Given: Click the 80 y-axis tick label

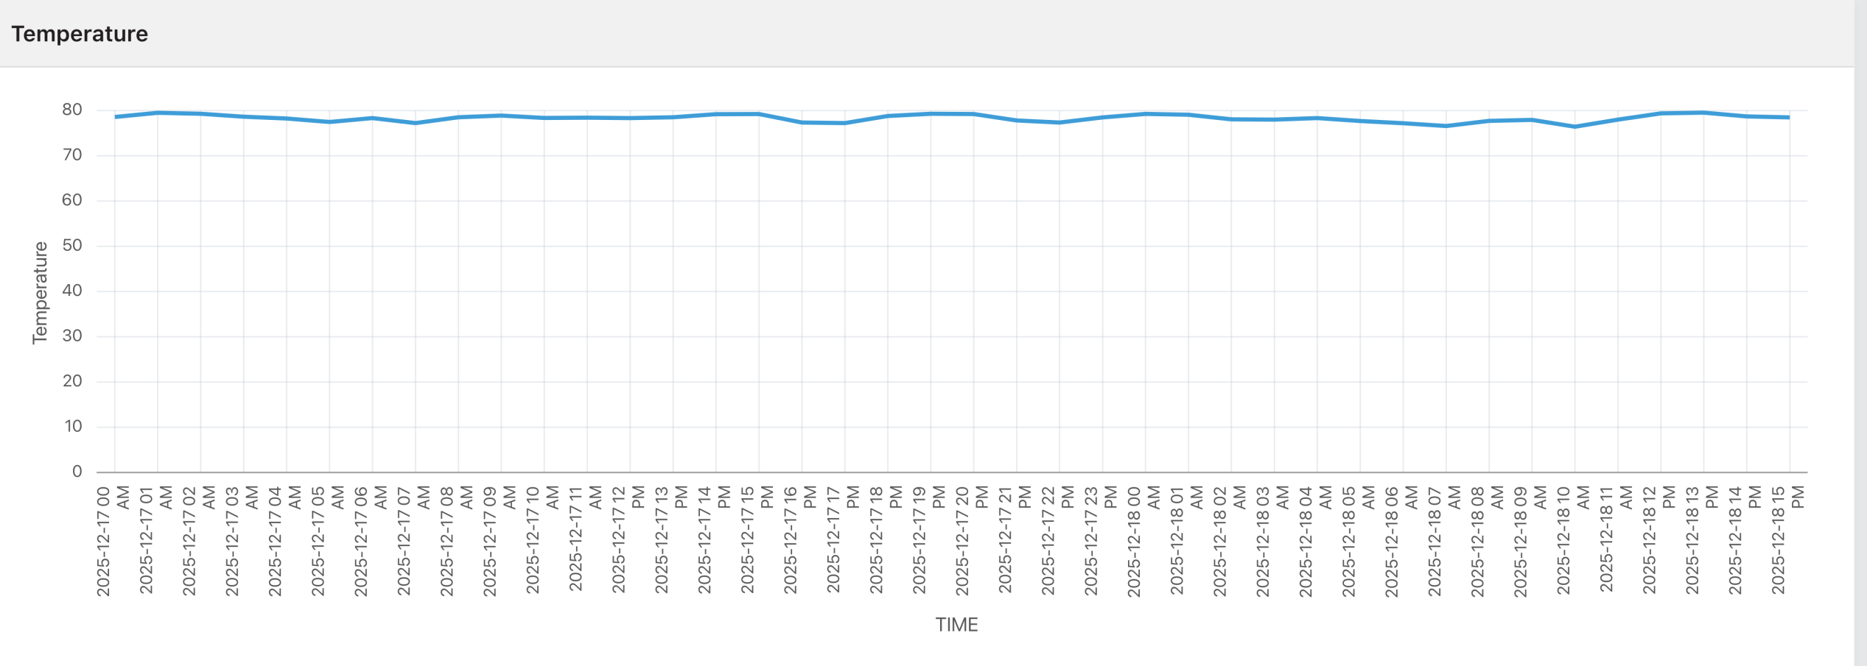Looking at the screenshot, I should pos(72,110).
